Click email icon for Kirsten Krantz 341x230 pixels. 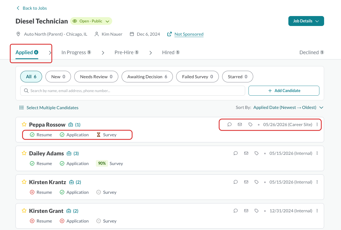[x=246, y=182]
